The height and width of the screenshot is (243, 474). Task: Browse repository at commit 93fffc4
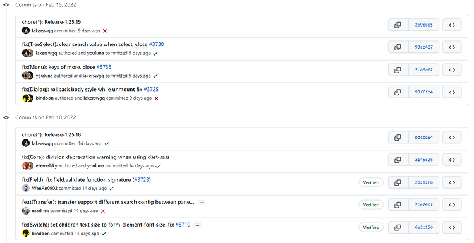pos(452,92)
